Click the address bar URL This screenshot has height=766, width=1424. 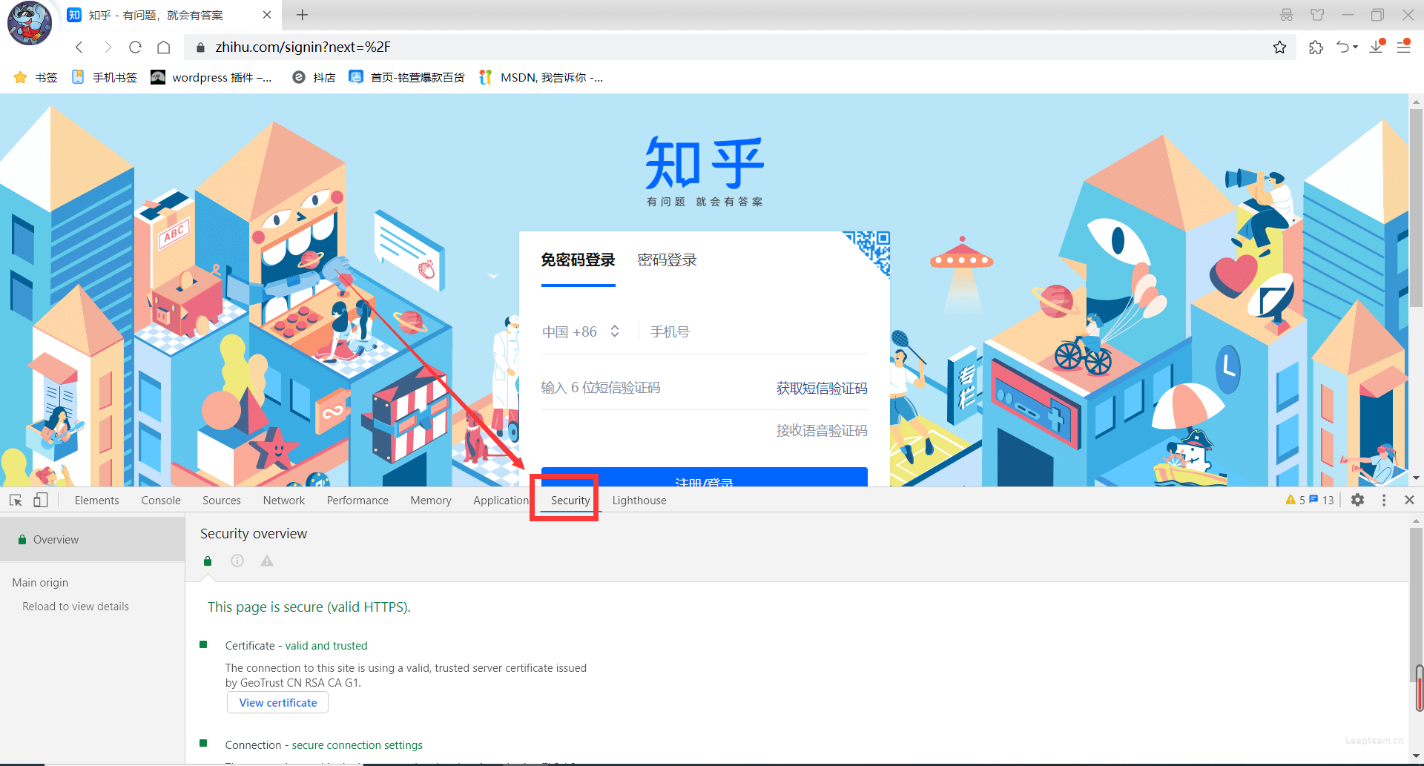click(x=303, y=47)
